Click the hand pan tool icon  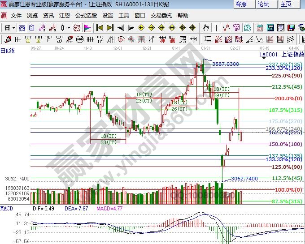pos(206,28)
